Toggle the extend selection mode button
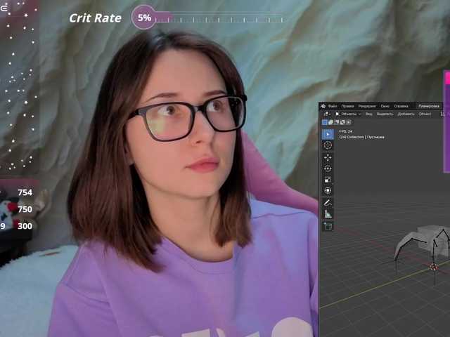 point(331,122)
